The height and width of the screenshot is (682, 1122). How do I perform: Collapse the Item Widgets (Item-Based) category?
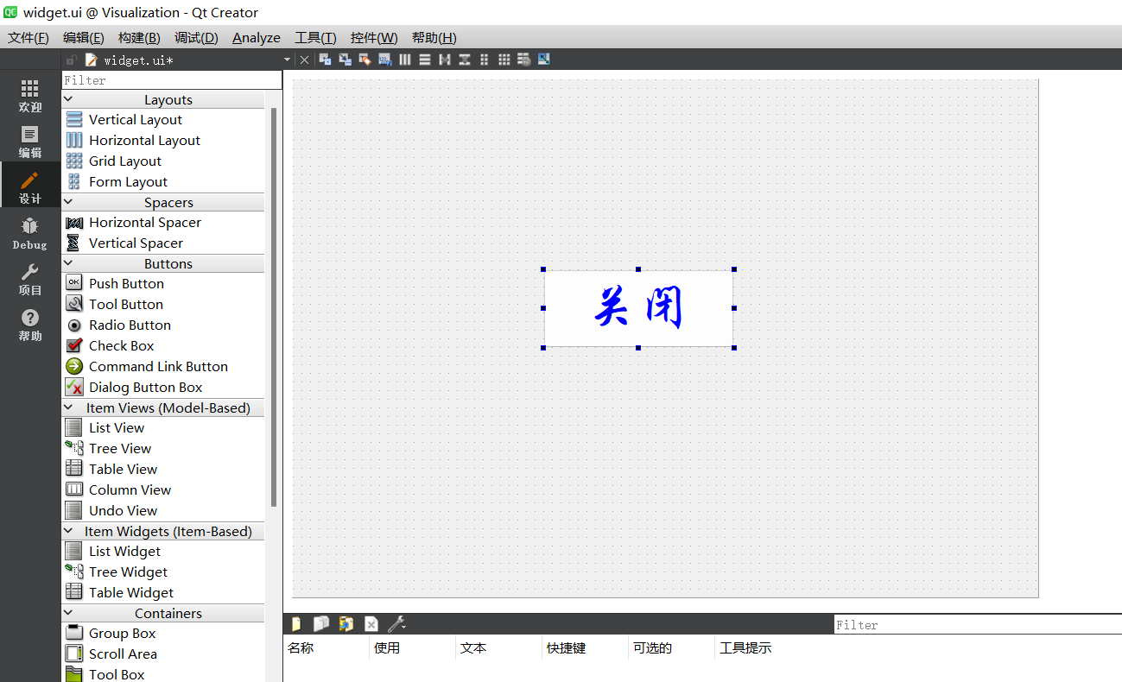[x=68, y=531]
